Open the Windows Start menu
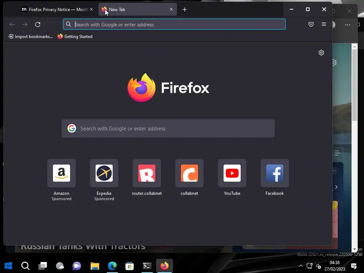Viewport: 364px width, 273px height. (9, 266)
